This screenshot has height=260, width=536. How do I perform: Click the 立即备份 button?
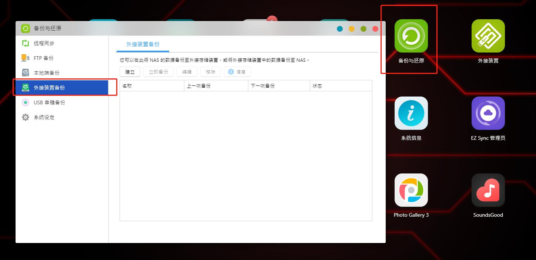(158, 72)
